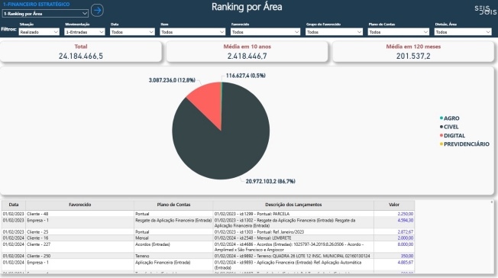Open the Movimentação filter dropdown
The width and height of the screenshot is (498, 278).
(85, 32)
